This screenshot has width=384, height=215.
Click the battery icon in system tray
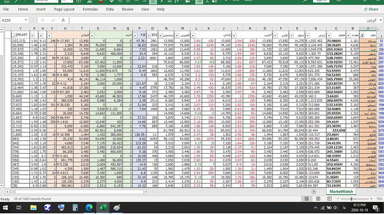click(329, 208)
